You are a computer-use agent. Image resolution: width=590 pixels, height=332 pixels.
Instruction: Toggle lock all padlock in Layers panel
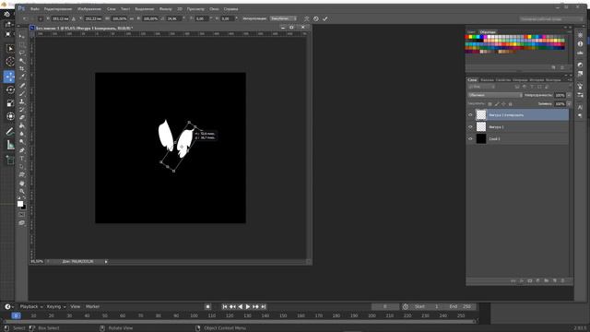point(511,104)
